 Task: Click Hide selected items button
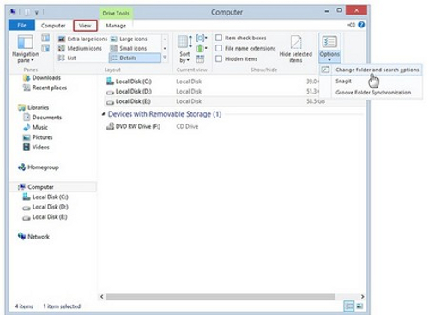(x=295, y=49)
